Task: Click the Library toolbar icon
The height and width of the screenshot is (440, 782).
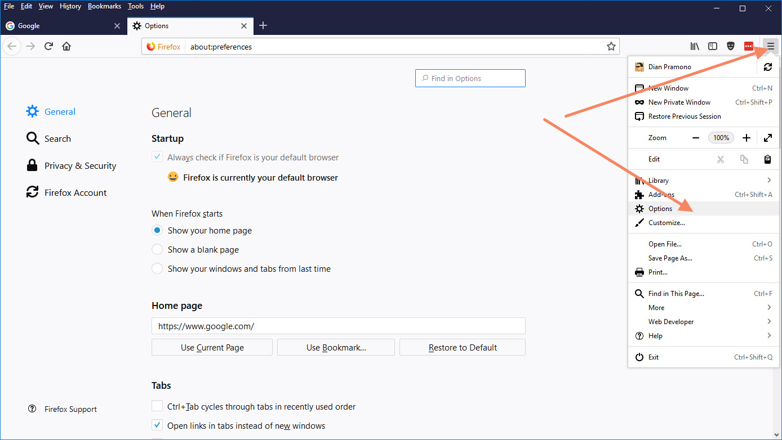Action: click(x=695, y=46)
